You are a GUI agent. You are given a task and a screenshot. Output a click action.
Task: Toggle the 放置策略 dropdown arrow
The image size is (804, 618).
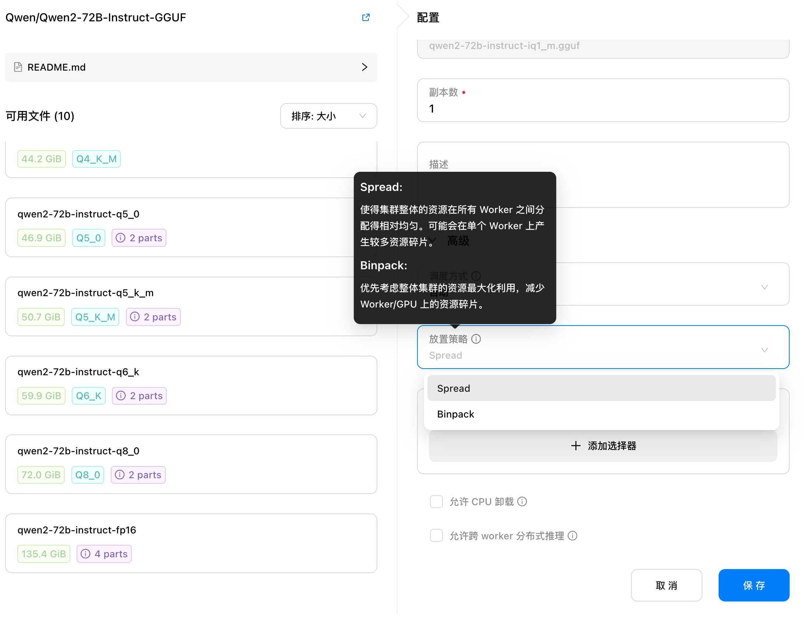click(764, 350)
